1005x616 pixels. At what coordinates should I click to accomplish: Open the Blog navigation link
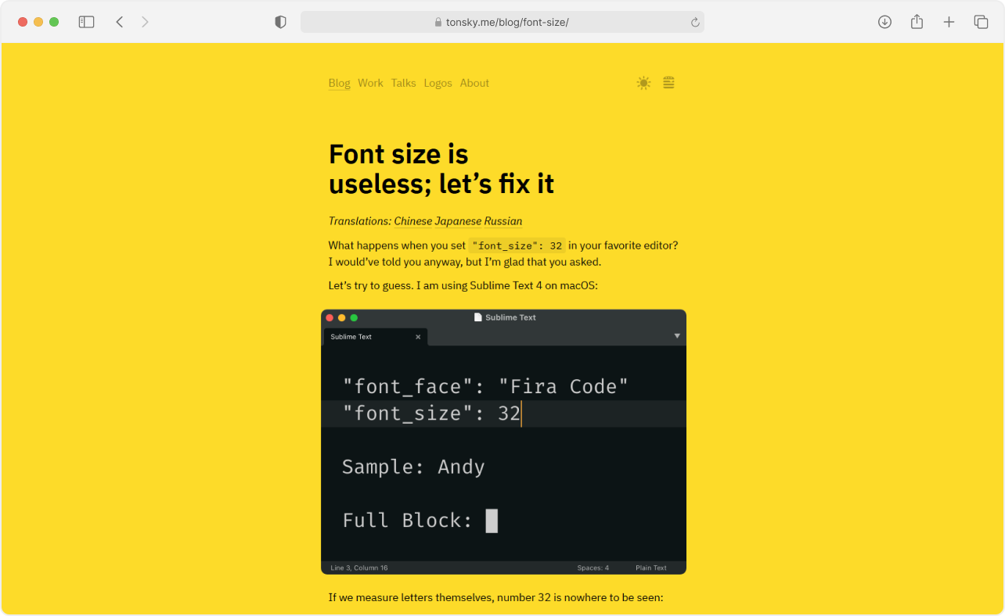pos(339,83)
